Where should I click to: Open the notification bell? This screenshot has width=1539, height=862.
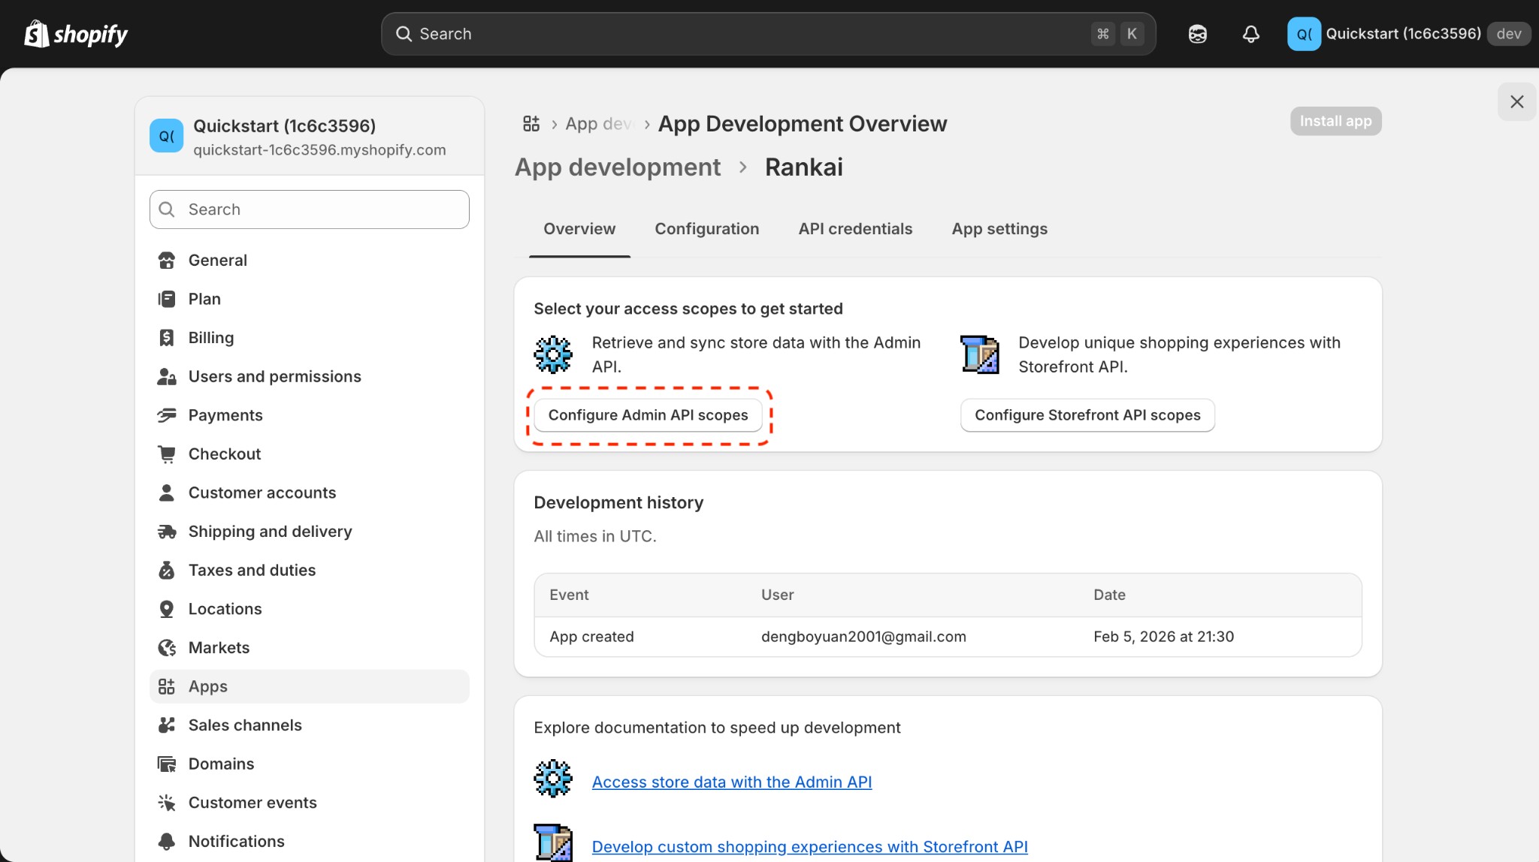1250,34
